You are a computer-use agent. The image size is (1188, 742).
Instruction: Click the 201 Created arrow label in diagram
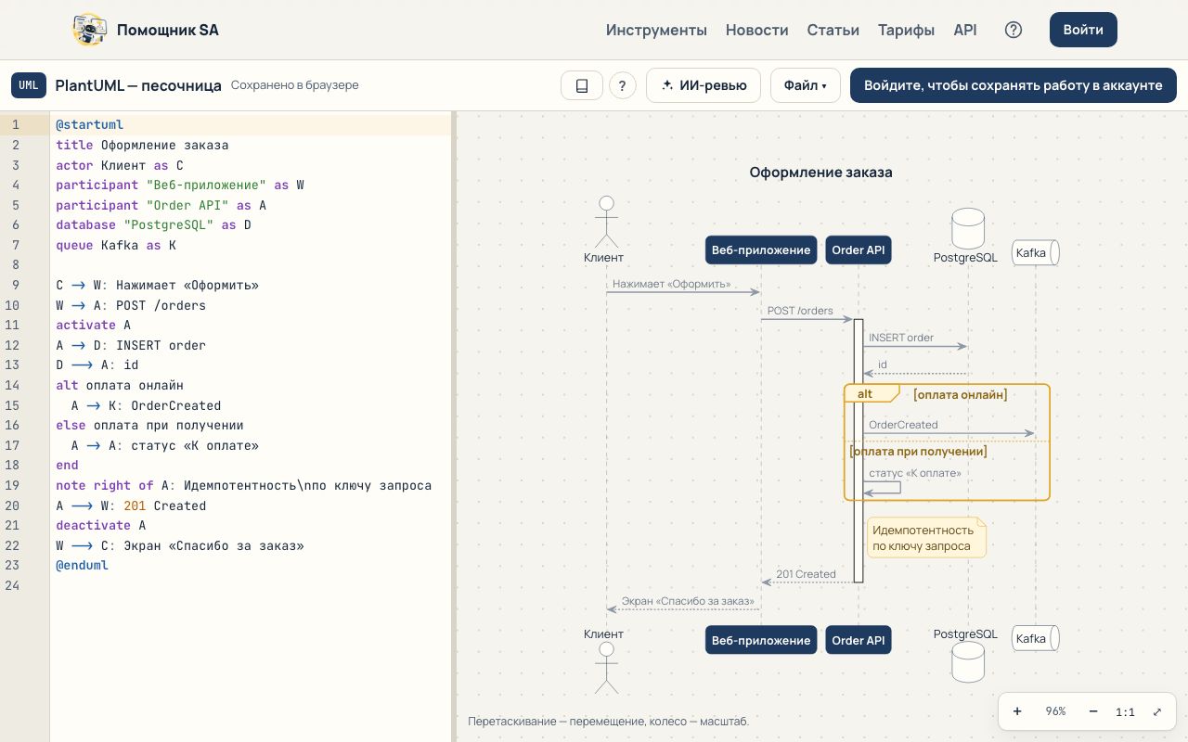[x=806, y=574]
